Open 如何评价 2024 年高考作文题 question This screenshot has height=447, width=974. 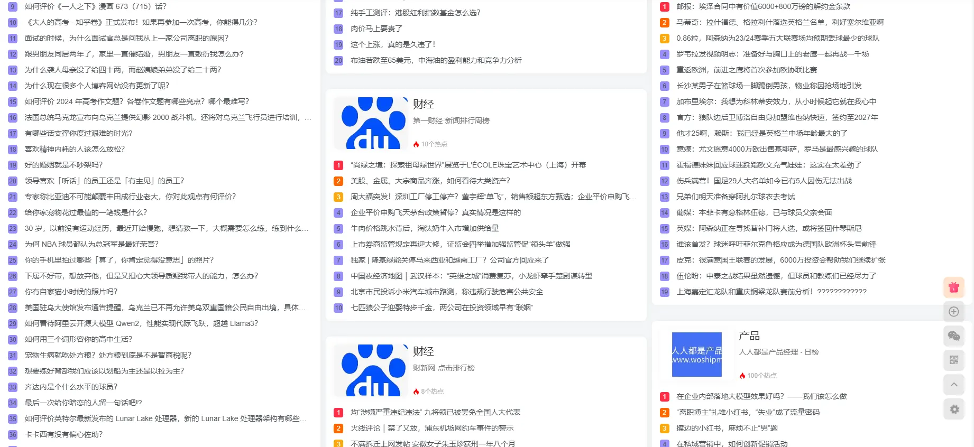[x=136, y=101]
